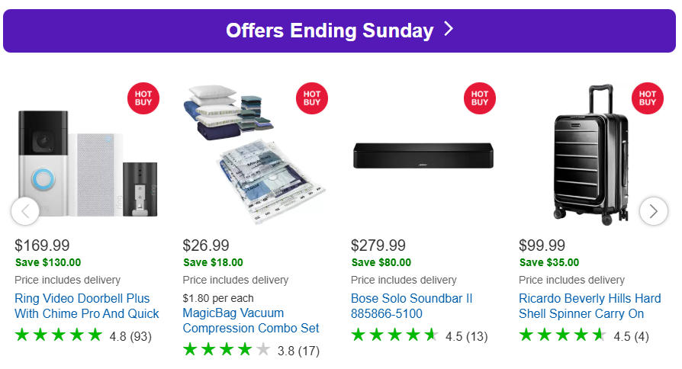Click Hot Buy badge on Ricardo luggage
This screenshot has width=682, height=369.
point(648,98)
